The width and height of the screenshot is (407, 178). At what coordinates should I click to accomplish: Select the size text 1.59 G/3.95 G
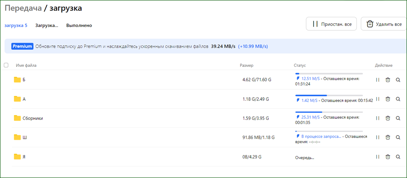point(255,118)
